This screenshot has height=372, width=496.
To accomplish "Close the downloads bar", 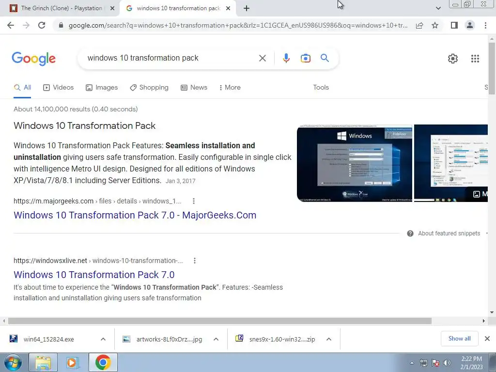I will point(487,339).
